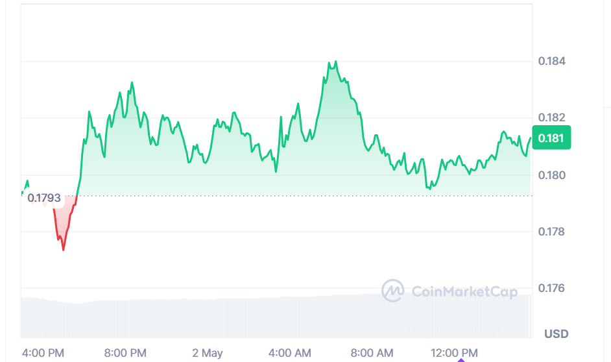Click the 8:00 AM time axis label

[372, 353]
